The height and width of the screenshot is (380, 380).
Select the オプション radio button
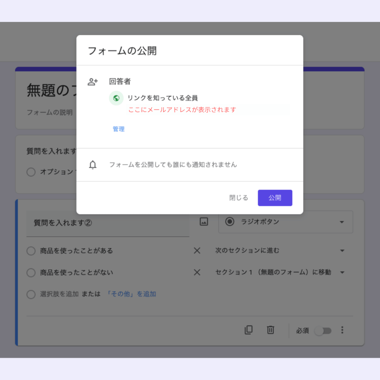31,172
